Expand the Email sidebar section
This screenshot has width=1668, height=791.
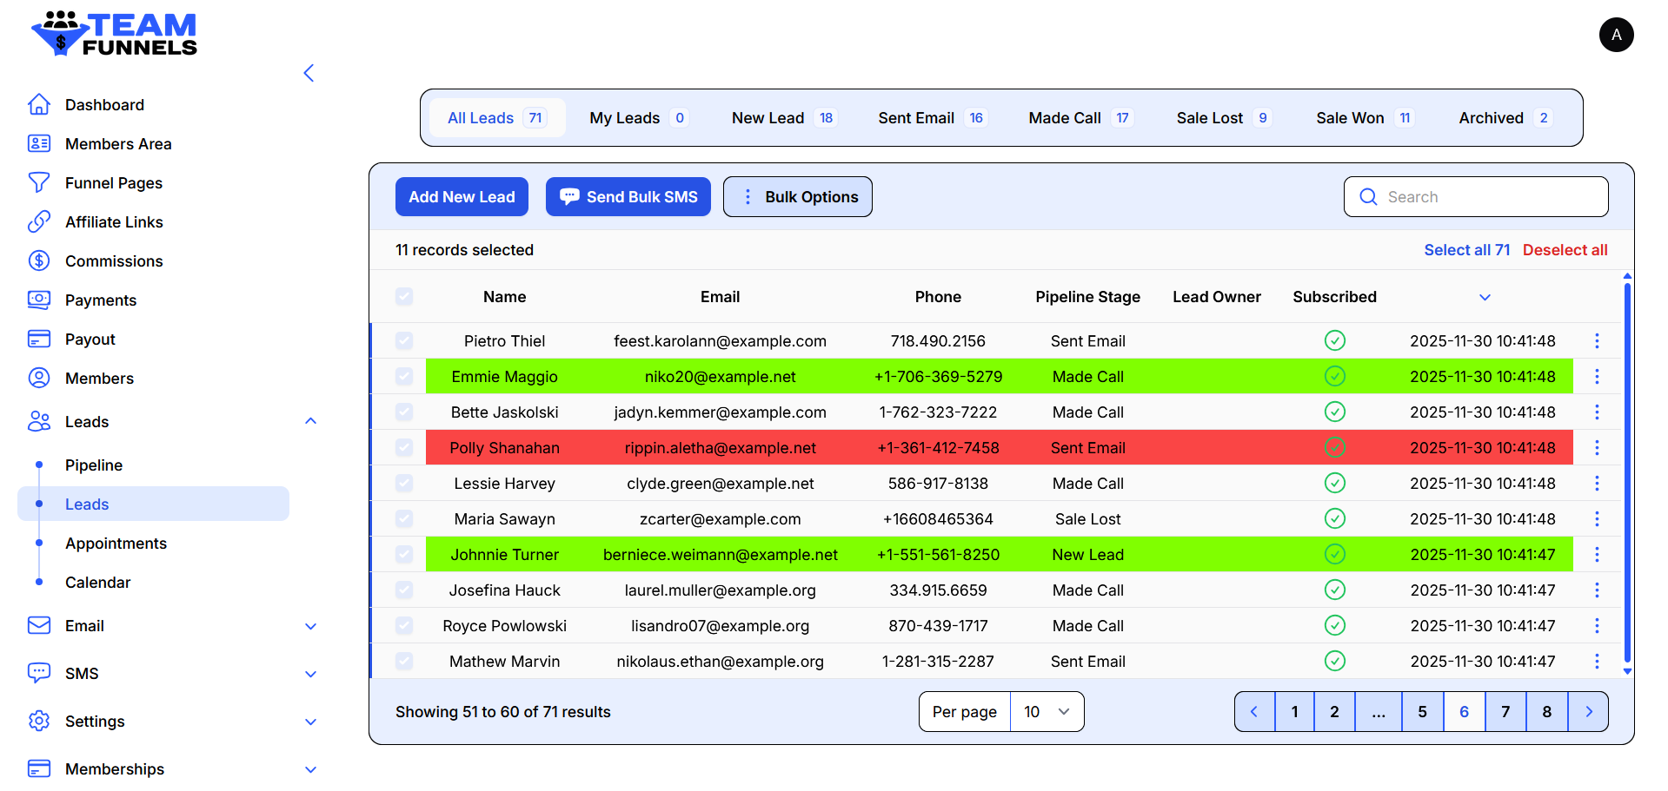tap(310, 626)
